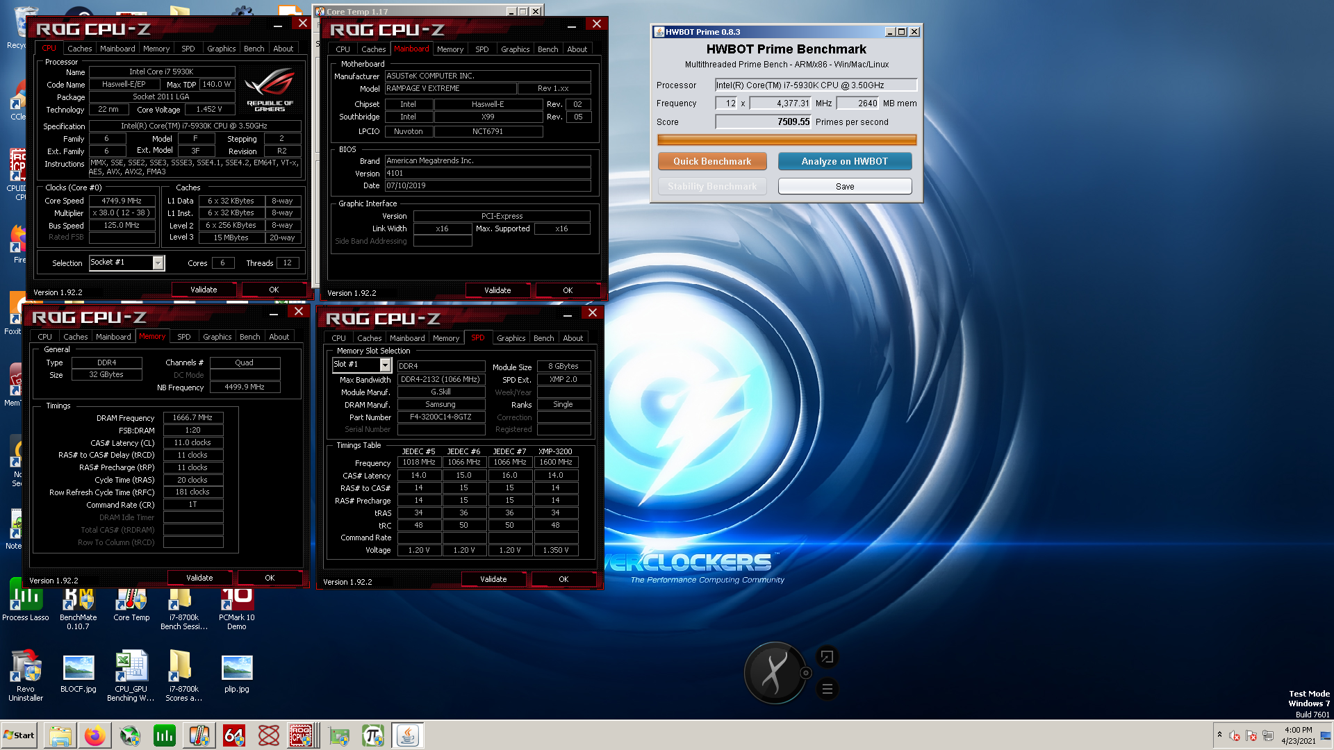Viewport: 1334px width, 750px height.
Task: Select About tab in SPD window
Action: coord(573,338)
